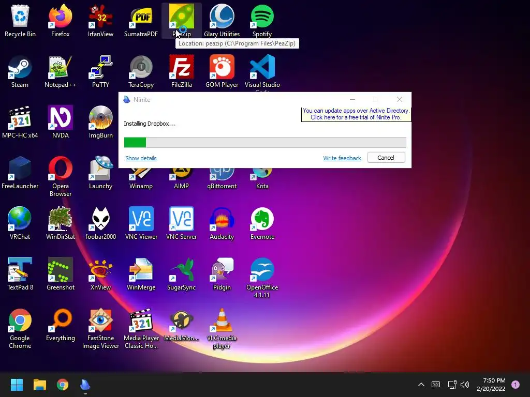The width and height of the screenshot is (530, 397).
Task: Click the Dropbox installation progress bar
Action: (265, 142)
